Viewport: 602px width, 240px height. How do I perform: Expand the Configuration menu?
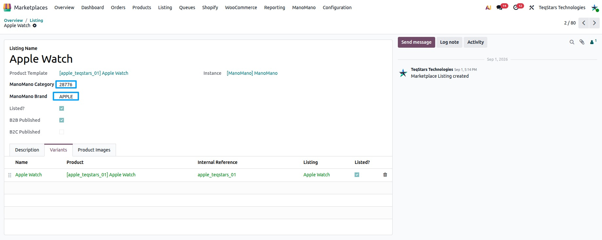(x=337, y=8)
